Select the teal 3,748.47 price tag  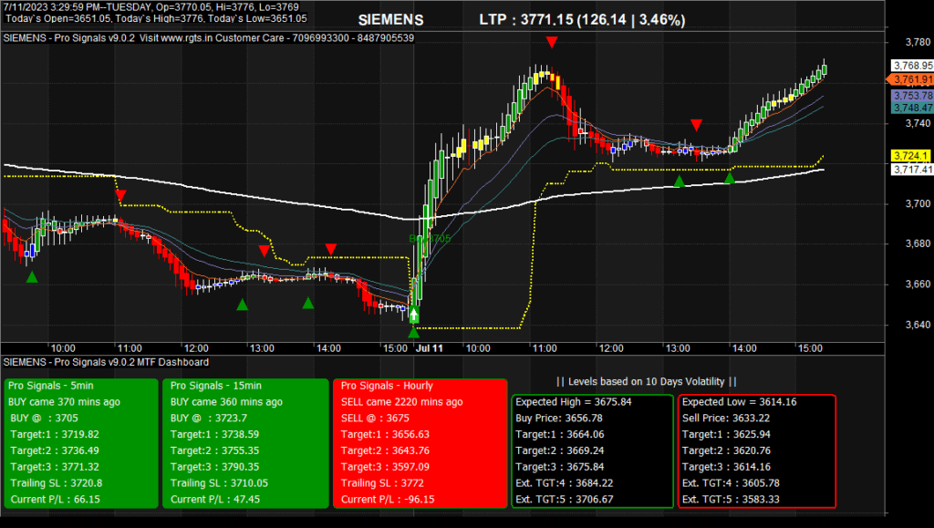pyautogui.click(x=912, y=108)
